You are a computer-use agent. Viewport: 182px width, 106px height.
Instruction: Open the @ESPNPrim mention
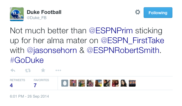click(111, 31)
